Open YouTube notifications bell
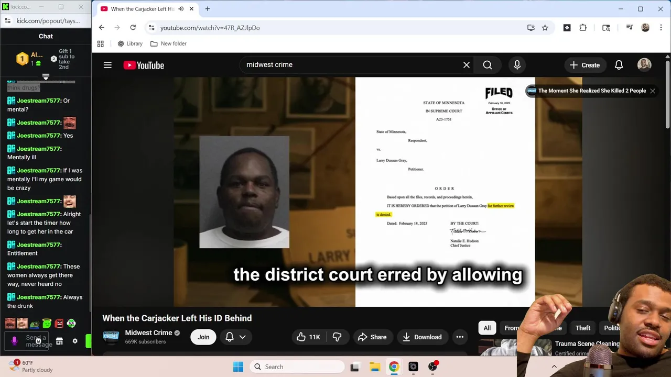This screenshot has height=377, width=671. click(619, 65)
